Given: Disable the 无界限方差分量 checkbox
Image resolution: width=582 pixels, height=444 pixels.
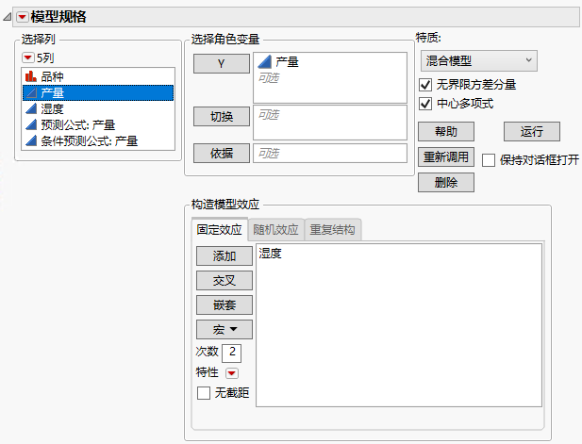Looking at the screenshot, I should (425, 85).
